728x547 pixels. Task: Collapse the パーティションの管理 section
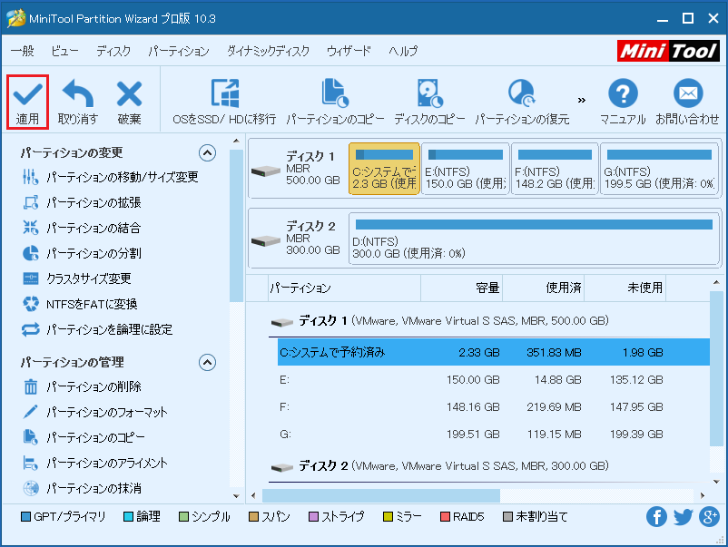pos(207,362)
